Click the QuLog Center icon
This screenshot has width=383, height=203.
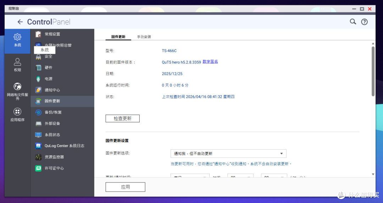click(x=38, y=146)
